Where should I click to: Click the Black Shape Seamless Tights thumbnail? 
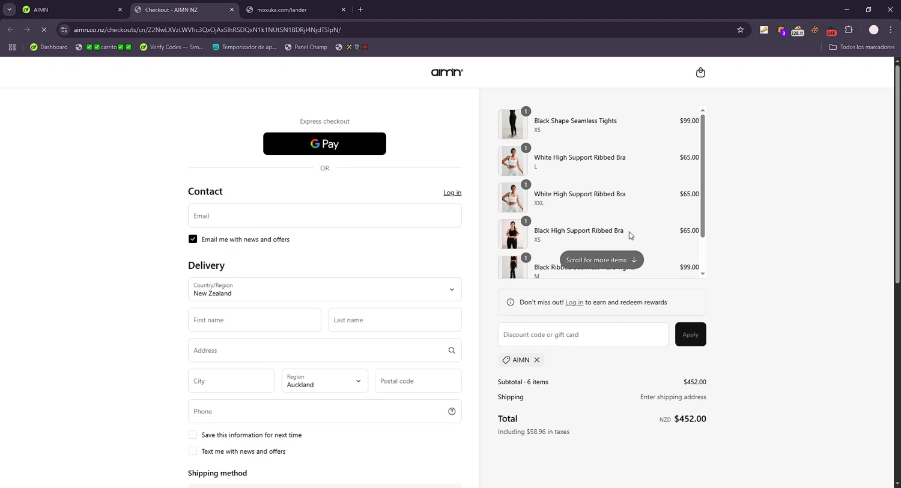tap(513, 124)
